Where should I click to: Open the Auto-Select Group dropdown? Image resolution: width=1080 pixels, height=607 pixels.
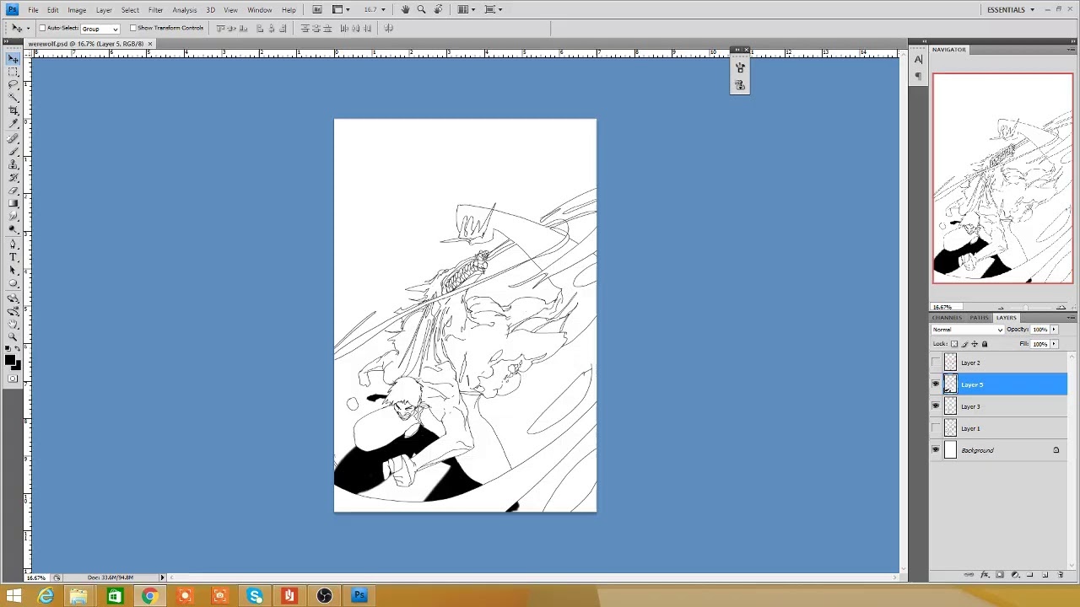click(100, 29)
